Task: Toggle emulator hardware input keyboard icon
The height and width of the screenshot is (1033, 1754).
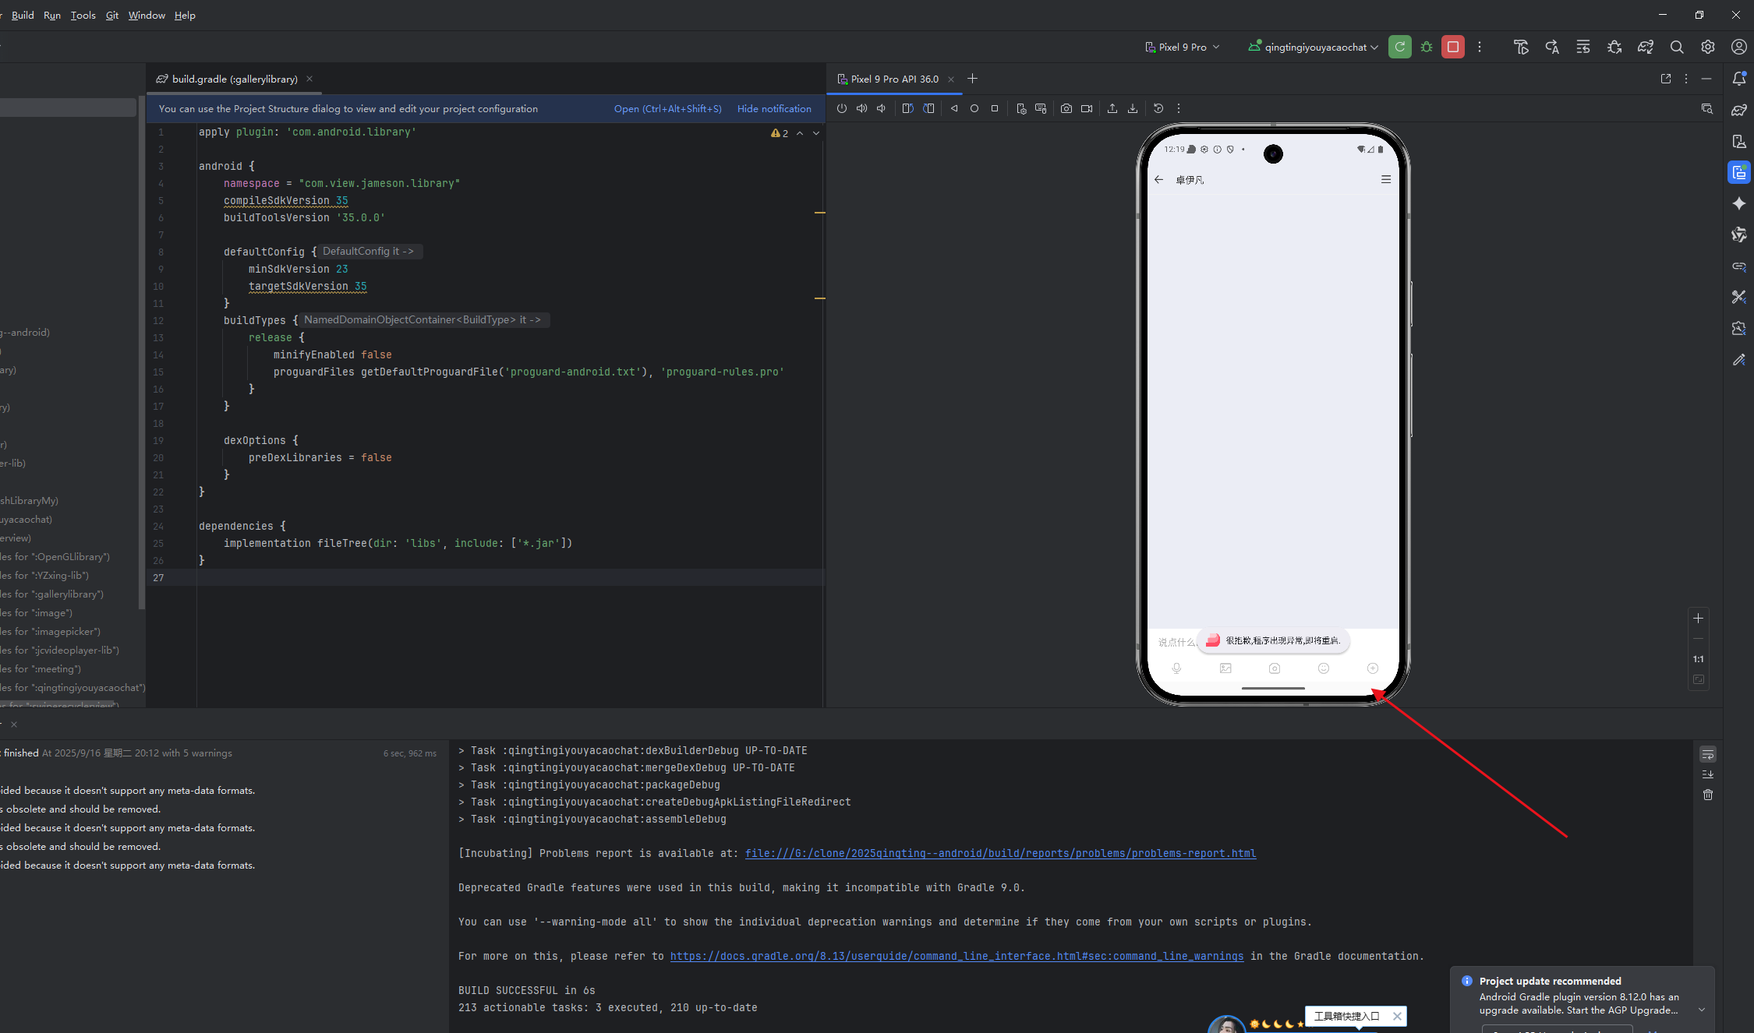Action: (x=1041, y=109)
